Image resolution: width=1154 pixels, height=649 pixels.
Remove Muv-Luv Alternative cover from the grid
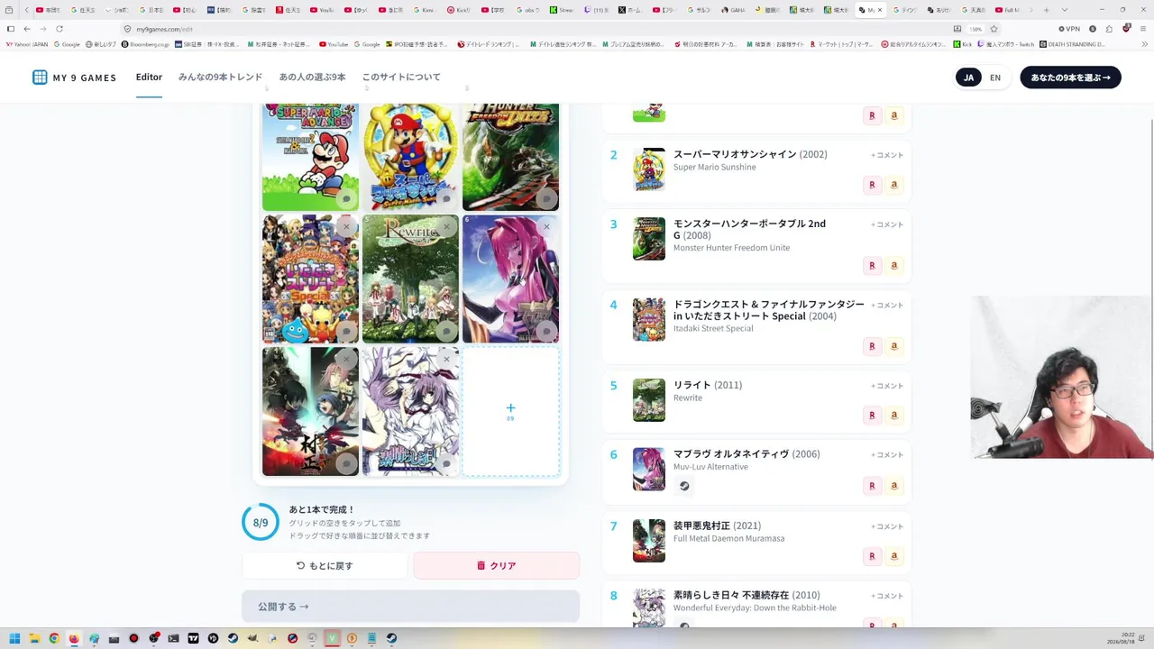pos(546,226)
